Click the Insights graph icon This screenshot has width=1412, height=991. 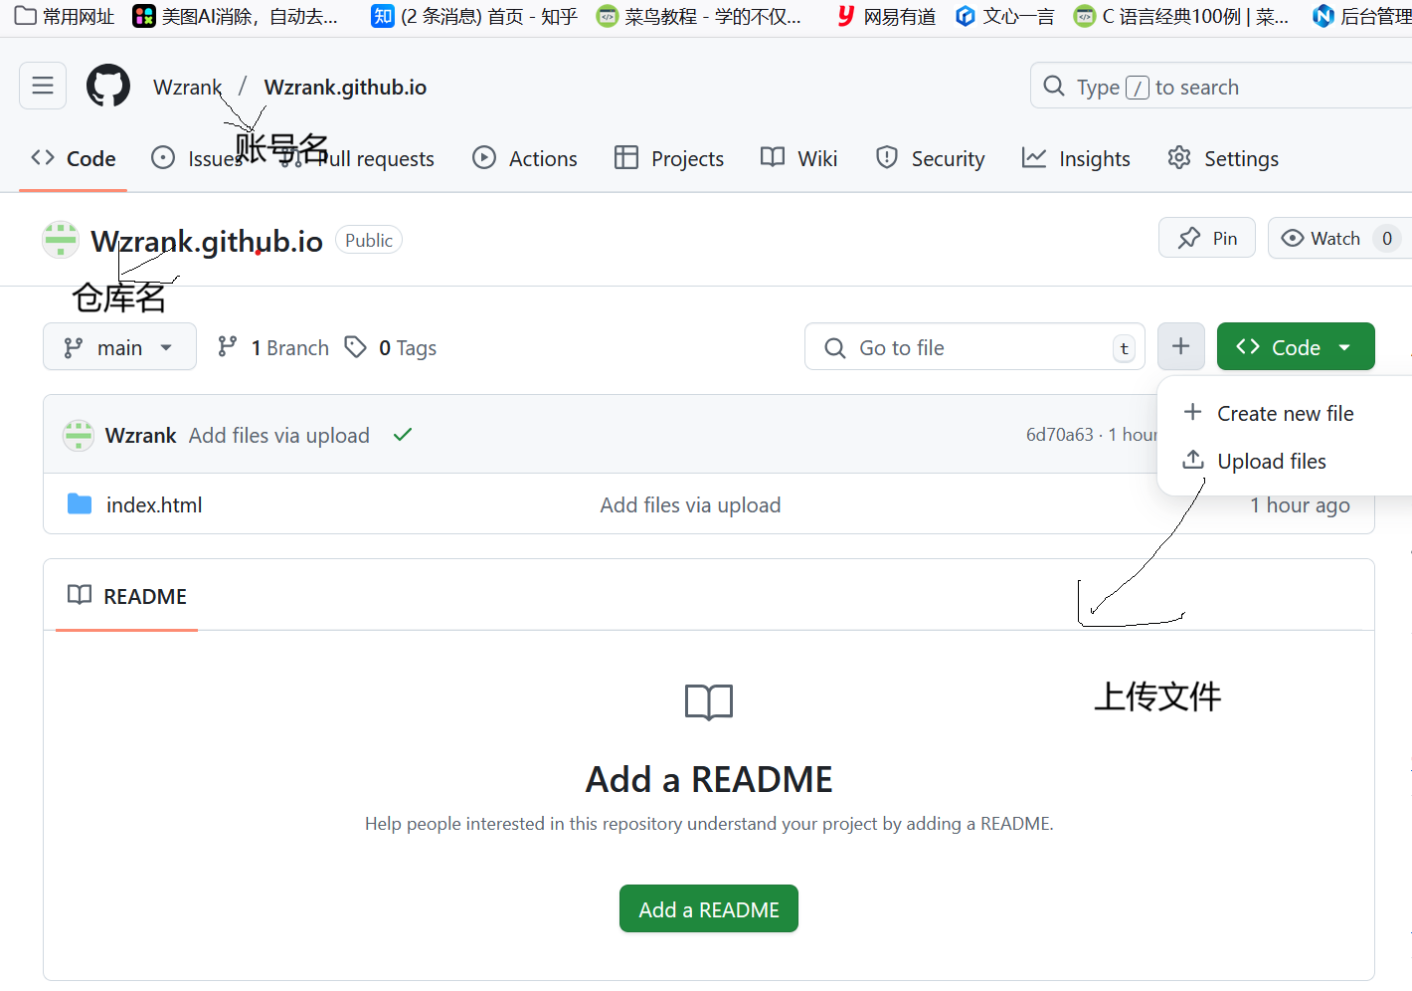1034,157
